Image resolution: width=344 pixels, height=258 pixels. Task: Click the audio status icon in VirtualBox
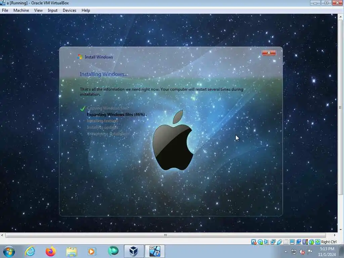pyautogui.click(x=266, y=242)
